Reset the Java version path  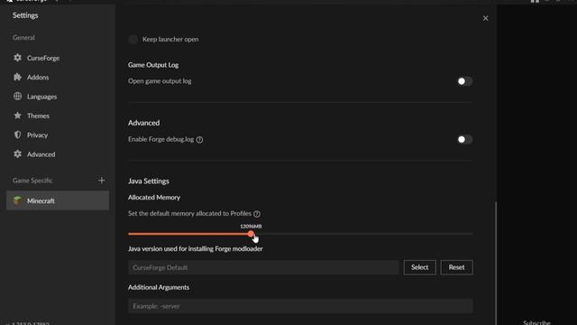456,267
